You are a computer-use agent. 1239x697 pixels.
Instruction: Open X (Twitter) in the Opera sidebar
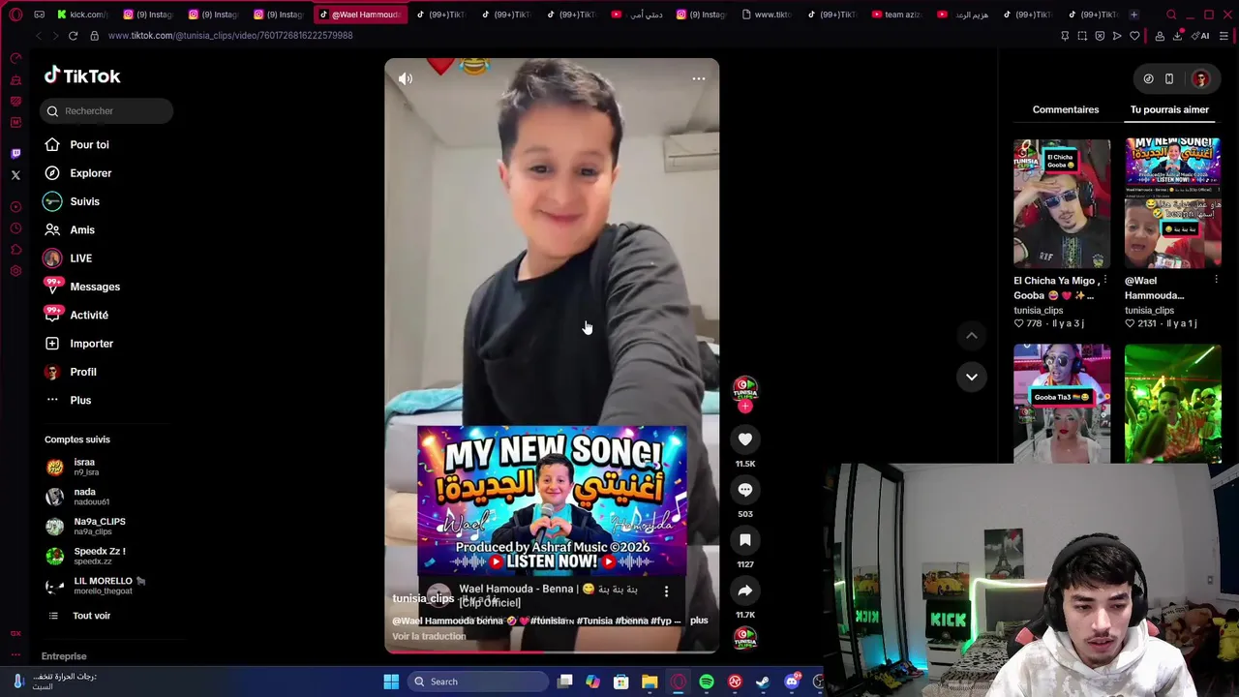coord(15,175)
